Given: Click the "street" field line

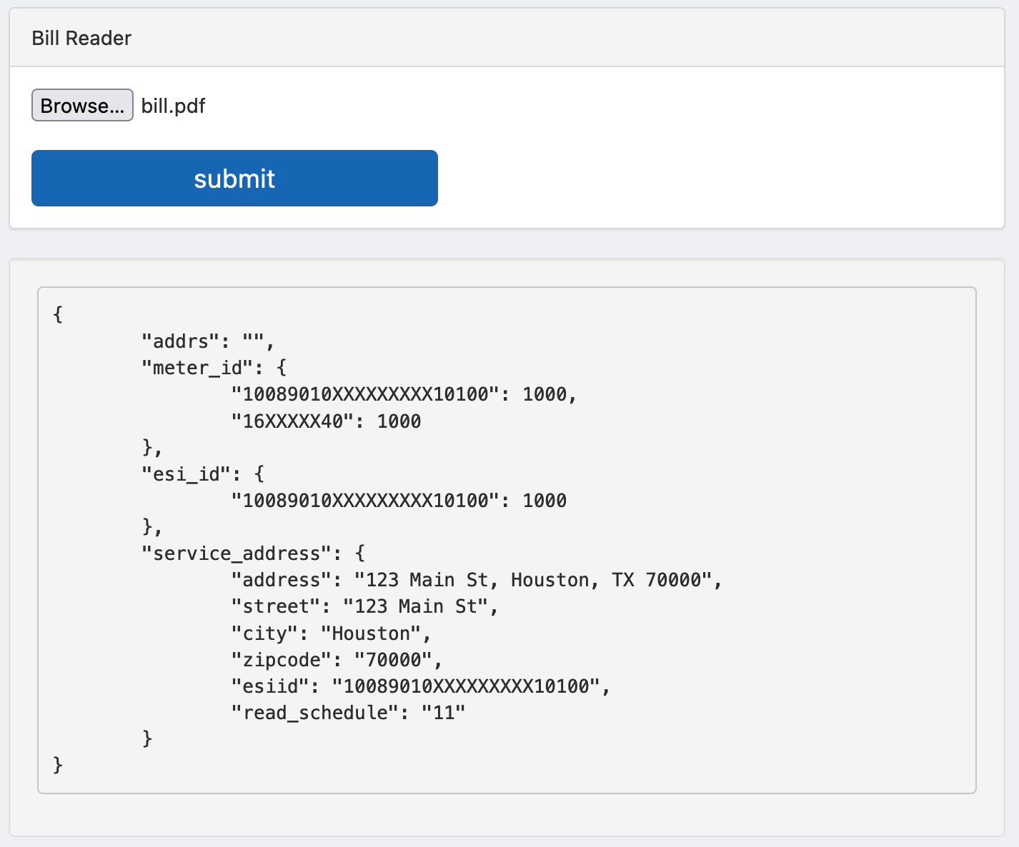Looking at the screenshot, I should (364, 606).
